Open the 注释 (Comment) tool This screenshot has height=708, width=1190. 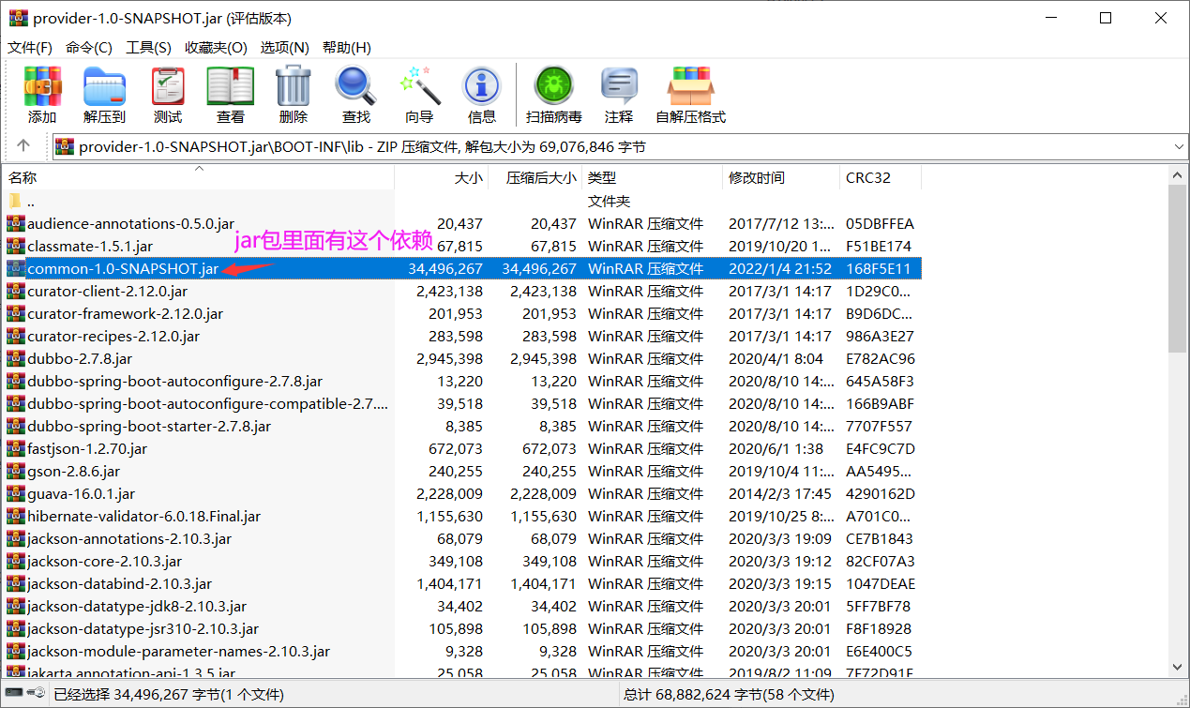click(619, 96)
